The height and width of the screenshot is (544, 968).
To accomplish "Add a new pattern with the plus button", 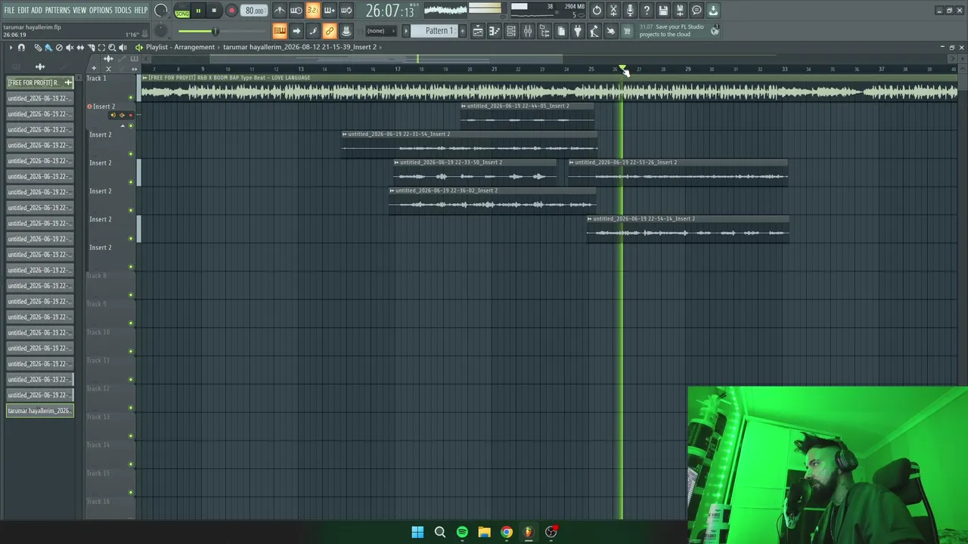I will coord(463,31).
